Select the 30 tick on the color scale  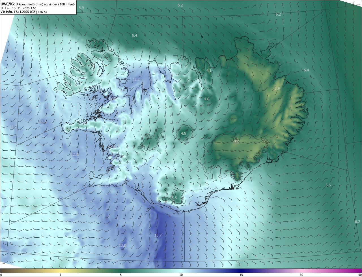point(301,275)
